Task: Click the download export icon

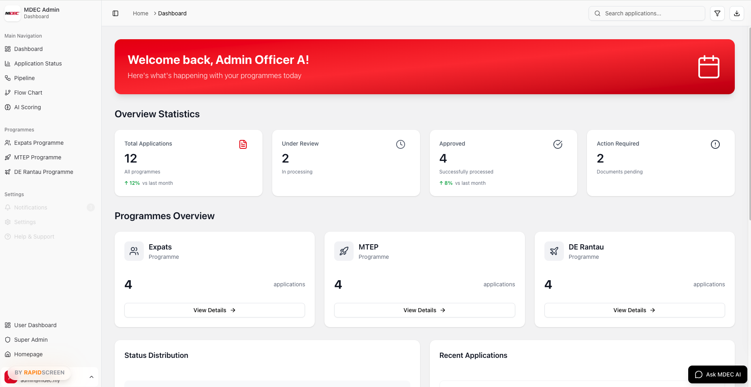Action: click(x=736, y=13)
